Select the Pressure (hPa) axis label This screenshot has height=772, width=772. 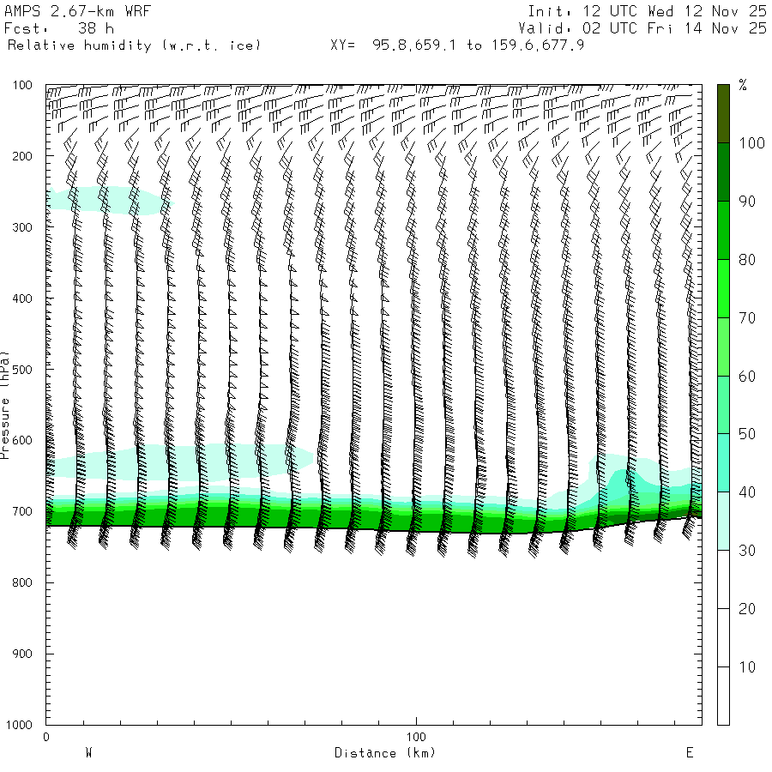6,403
